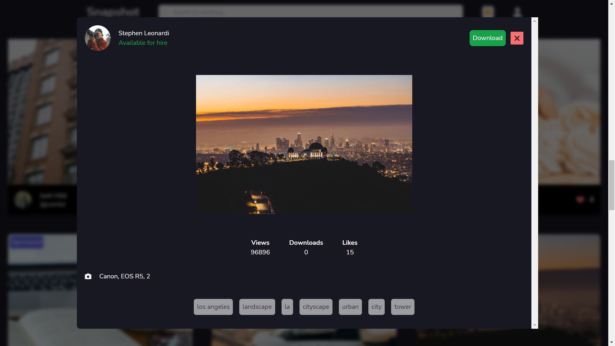This screenshot has height=346, width=615.
Task: Select the 'urban' tag
Action: point(350,307)
